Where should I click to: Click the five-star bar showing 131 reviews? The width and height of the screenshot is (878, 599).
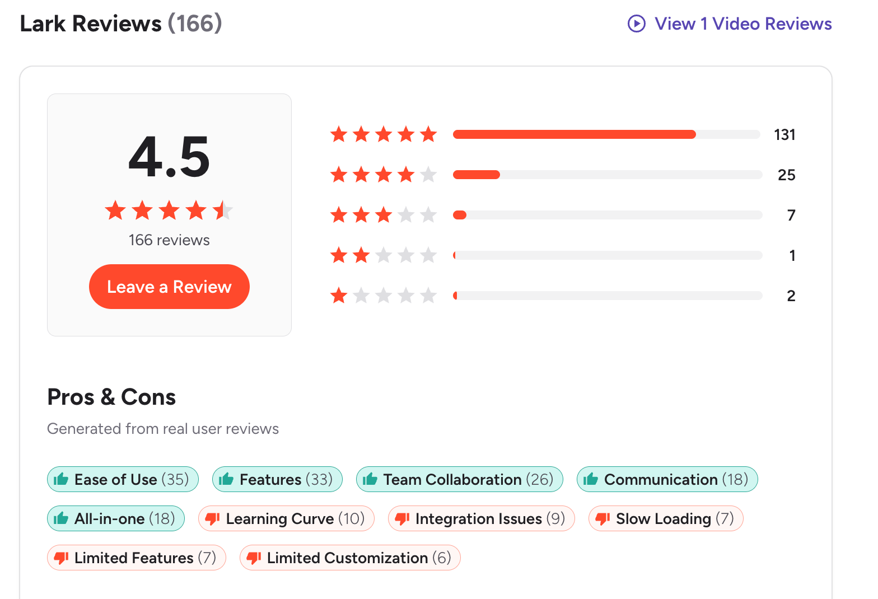[x=606, y=134]
